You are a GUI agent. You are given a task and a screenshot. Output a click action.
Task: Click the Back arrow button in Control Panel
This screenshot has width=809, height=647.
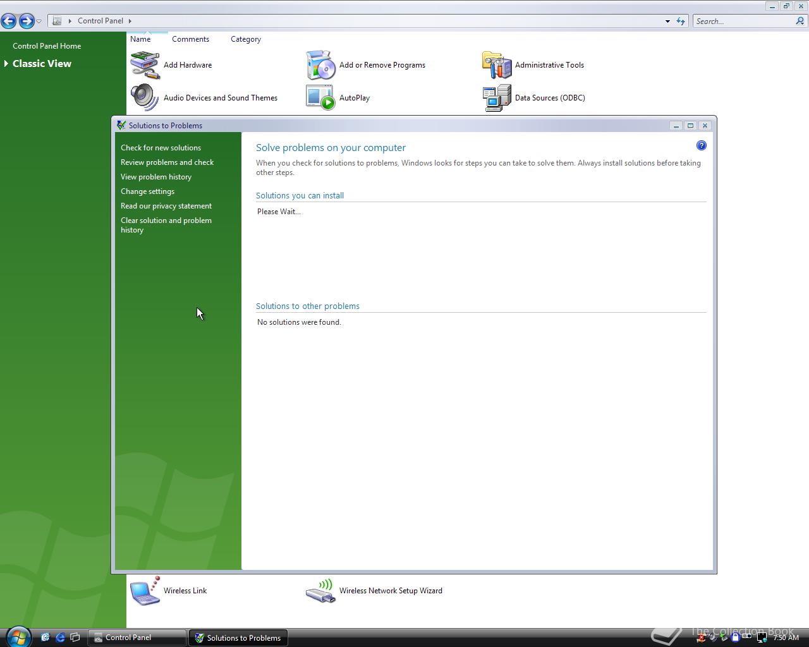9,21
